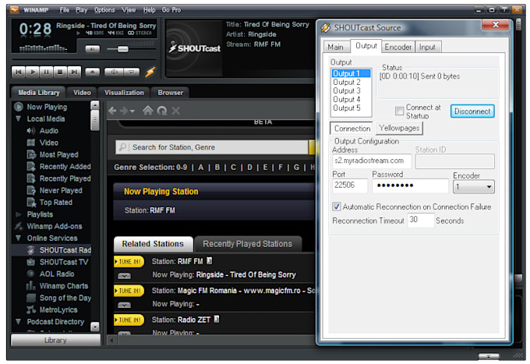Expand RMF FM station details arrow
Image resolution: width=530 pixels, height=364 pixels.
point(124,276)
